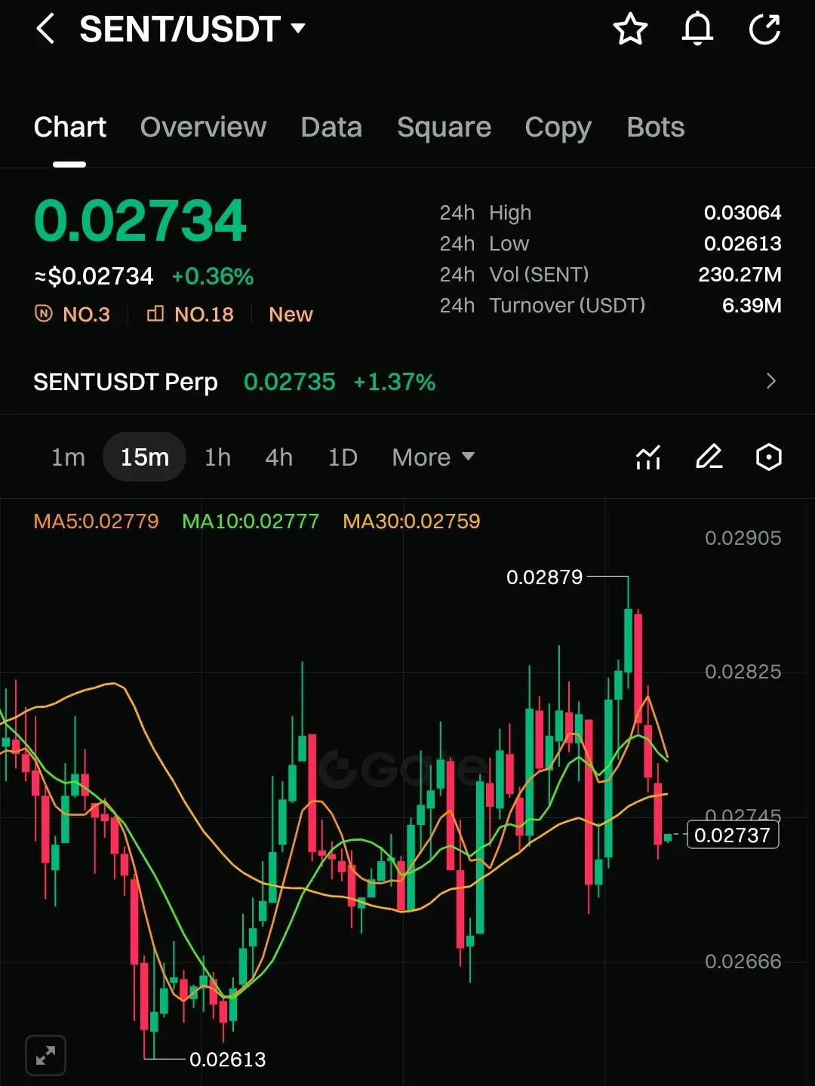Tap the MA5:0.02779 indicator label
815x1086 pixels.
(x=97, y=521)
